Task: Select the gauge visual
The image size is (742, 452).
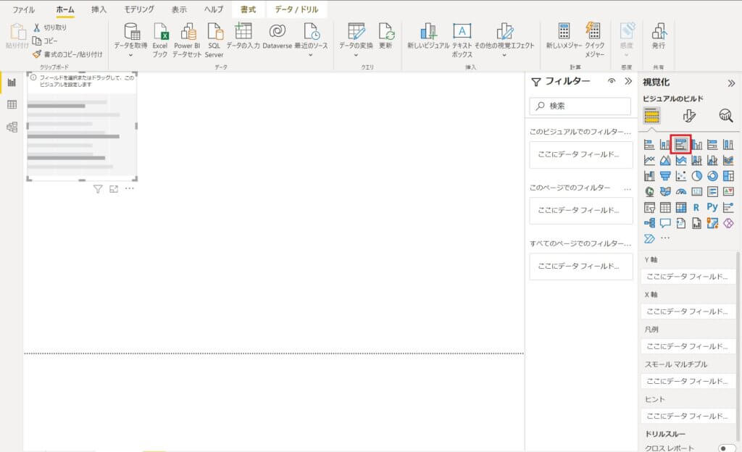Action: 681,191
